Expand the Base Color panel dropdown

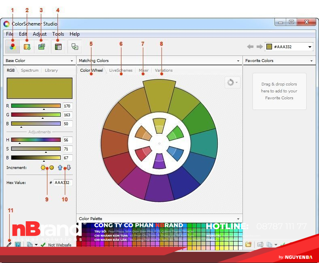(x=71, y=61)
